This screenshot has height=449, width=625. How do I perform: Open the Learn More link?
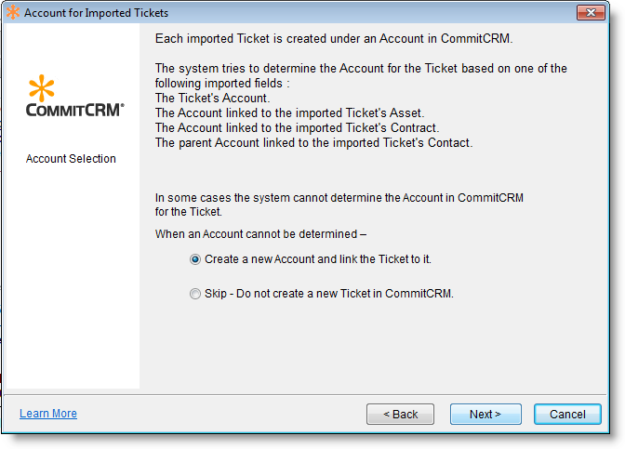48,414
